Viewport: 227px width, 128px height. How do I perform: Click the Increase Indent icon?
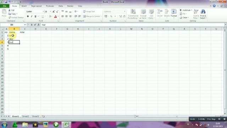(x=79, y=16)
